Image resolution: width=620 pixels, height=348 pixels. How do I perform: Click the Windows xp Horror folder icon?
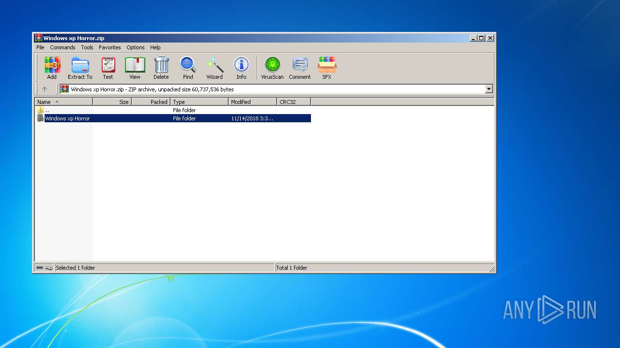(40, 118)
